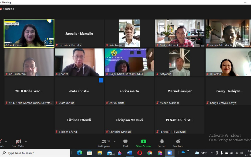Click the muted mic icon beside Charles name

tap(57, 74)
